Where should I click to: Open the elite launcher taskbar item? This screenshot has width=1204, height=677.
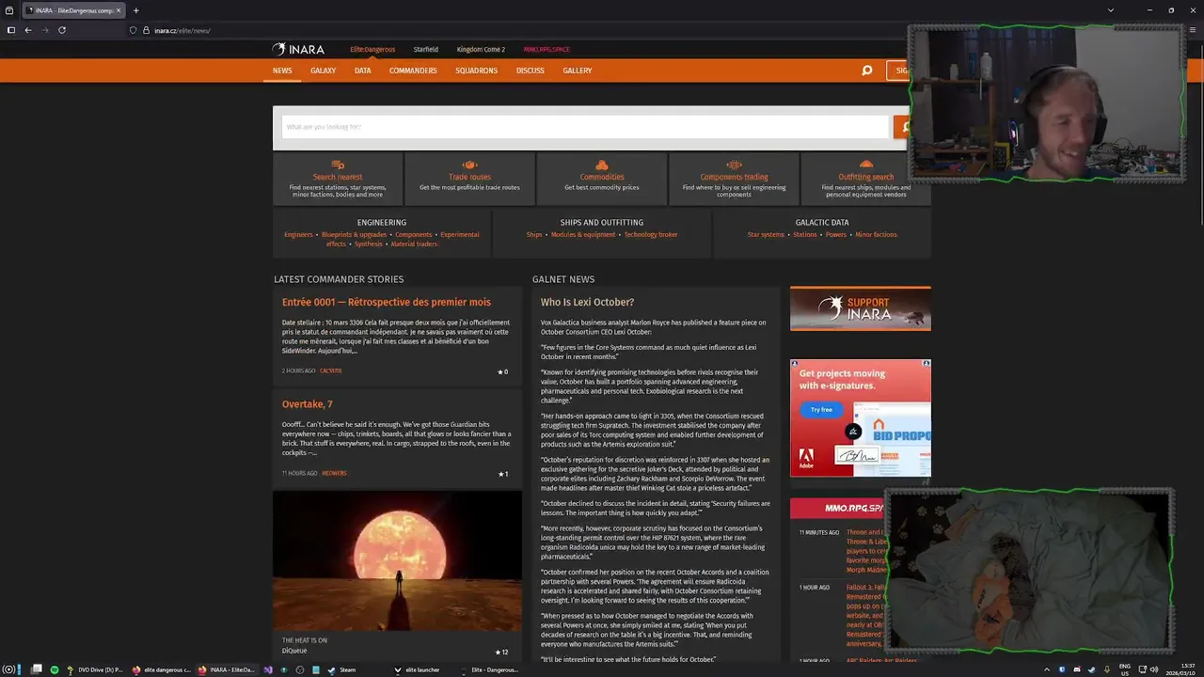click(x=417, y=669)
